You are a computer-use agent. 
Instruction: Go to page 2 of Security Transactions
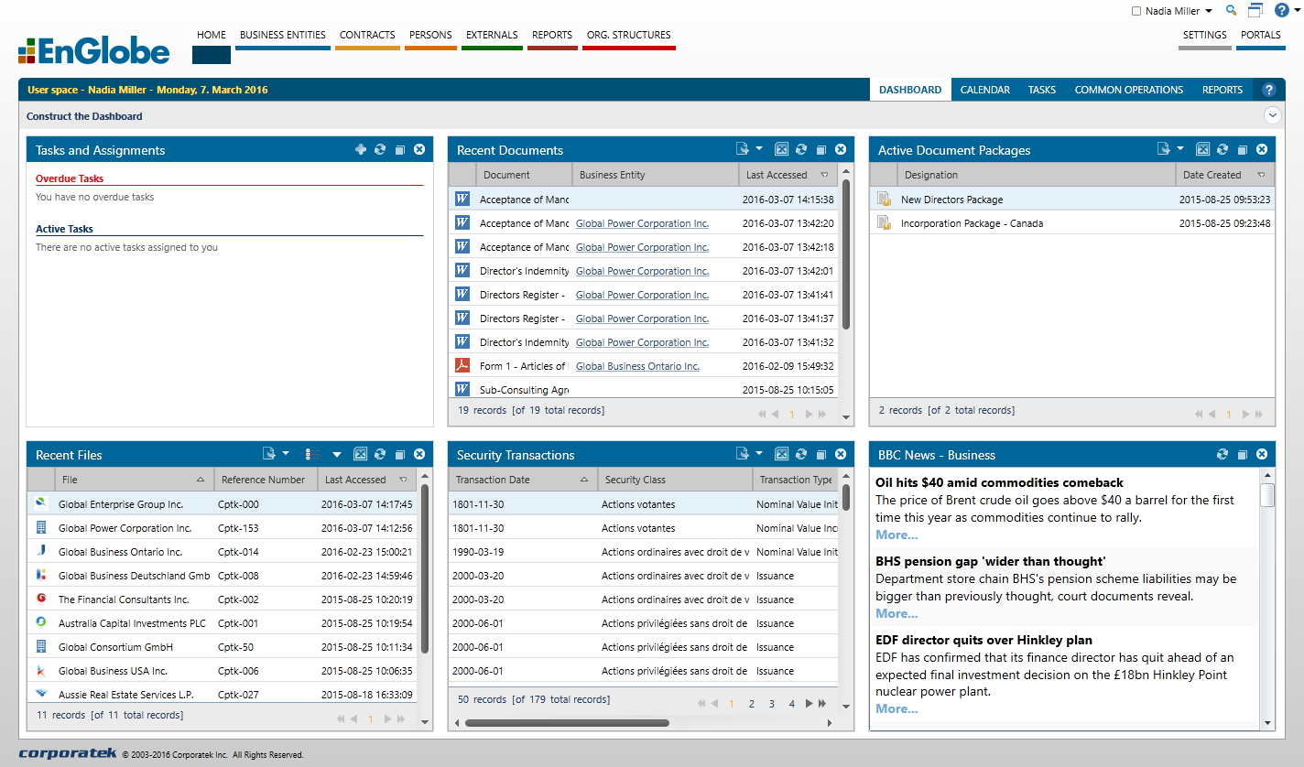tap(752, 704)
